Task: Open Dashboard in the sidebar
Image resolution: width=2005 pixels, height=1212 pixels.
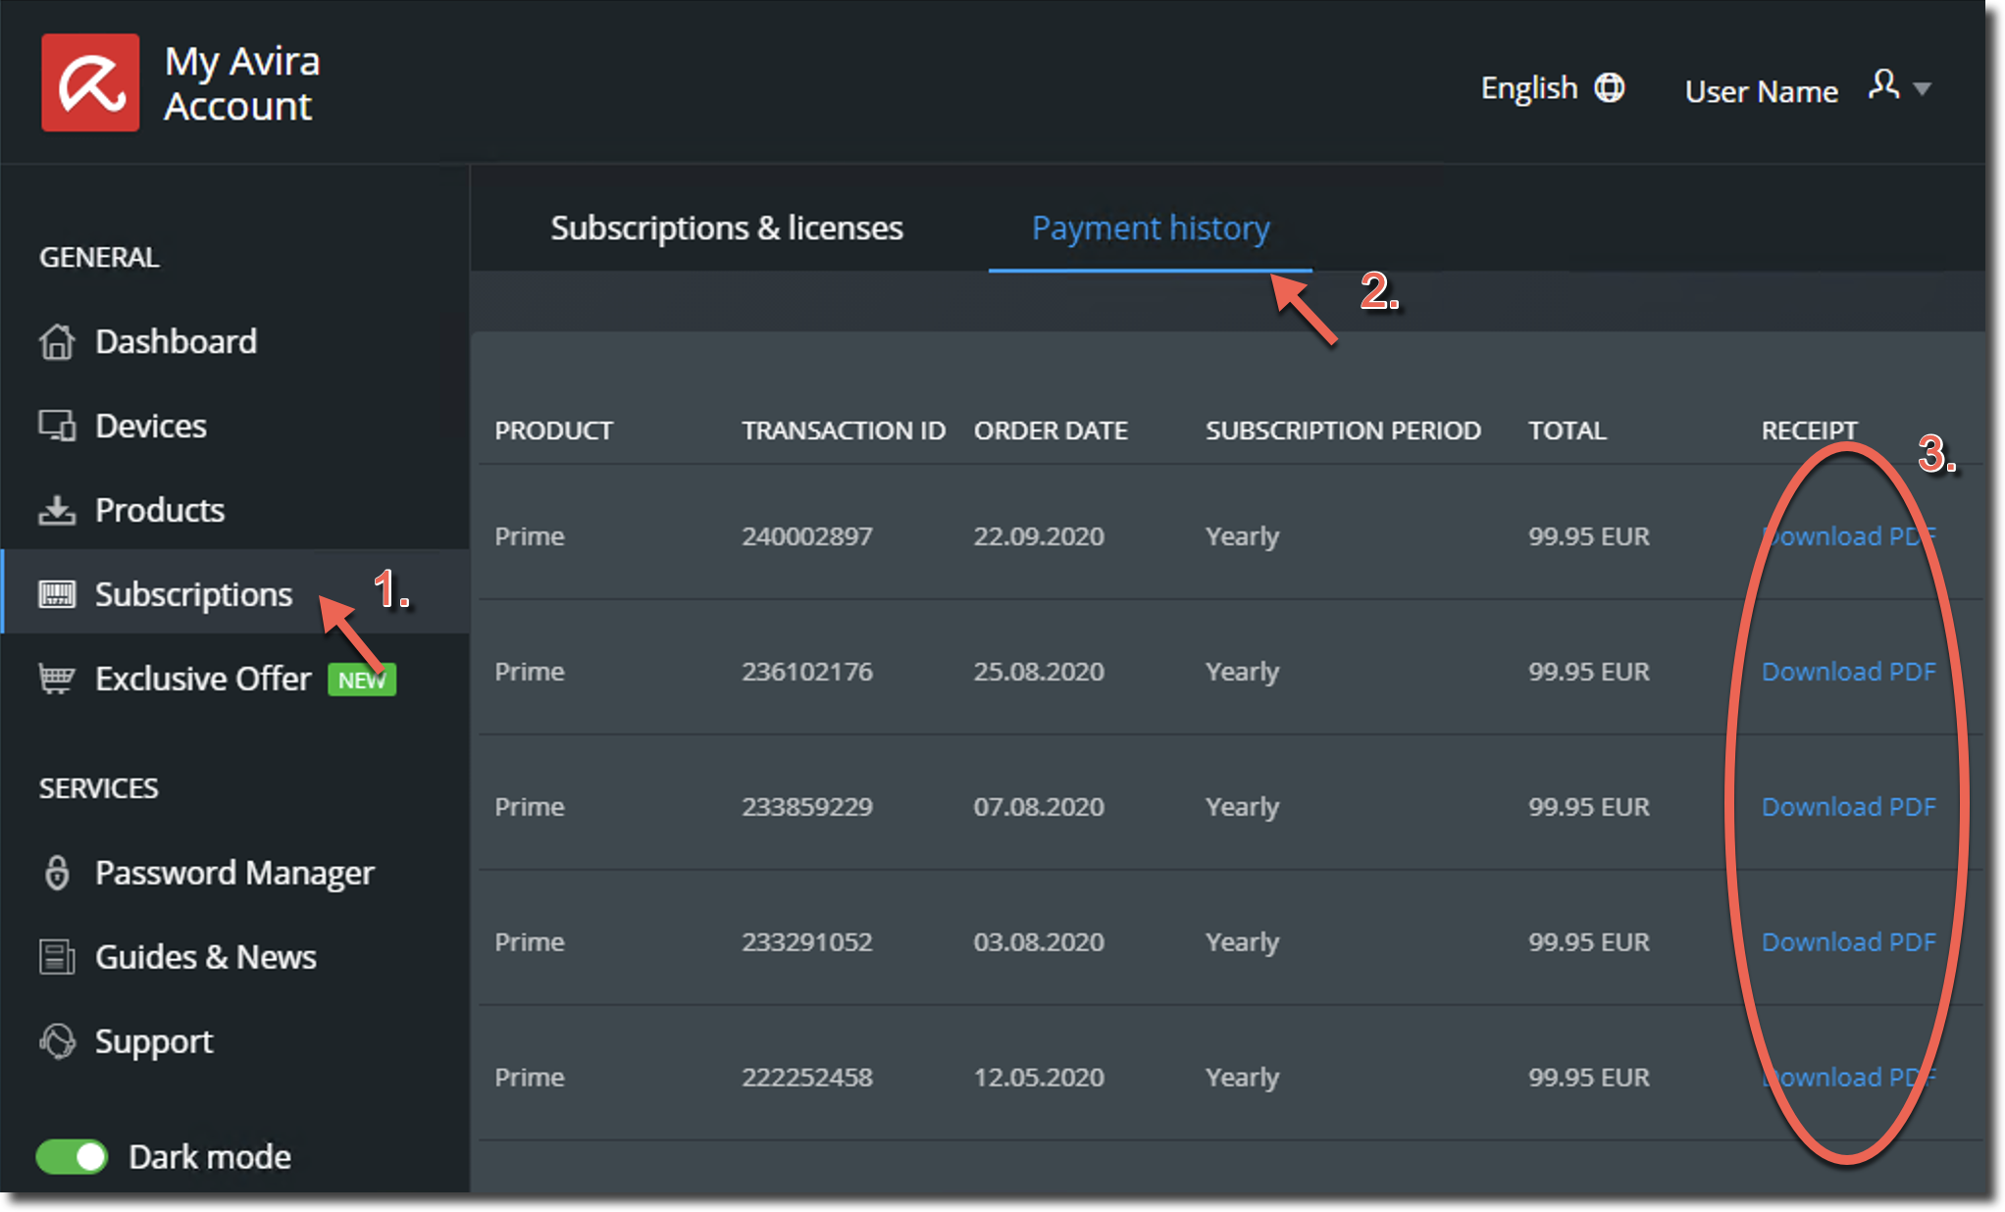Action: pyautogui.click(x=235, y=342)
